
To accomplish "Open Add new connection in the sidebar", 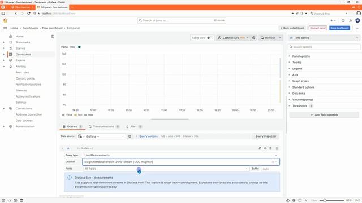I will (x=29, y=114).
